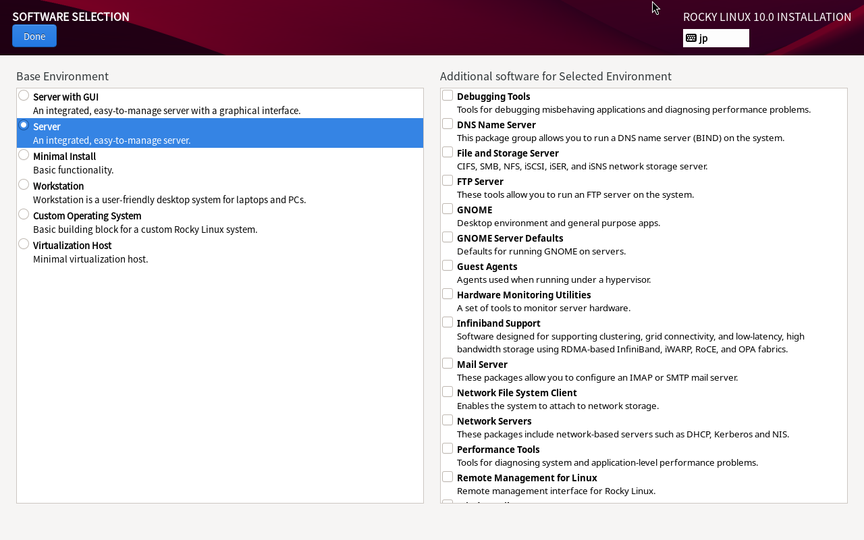864x540 pixels.
Task: Click the 'Infiniband Support' label text
Action: click(499, 323)
